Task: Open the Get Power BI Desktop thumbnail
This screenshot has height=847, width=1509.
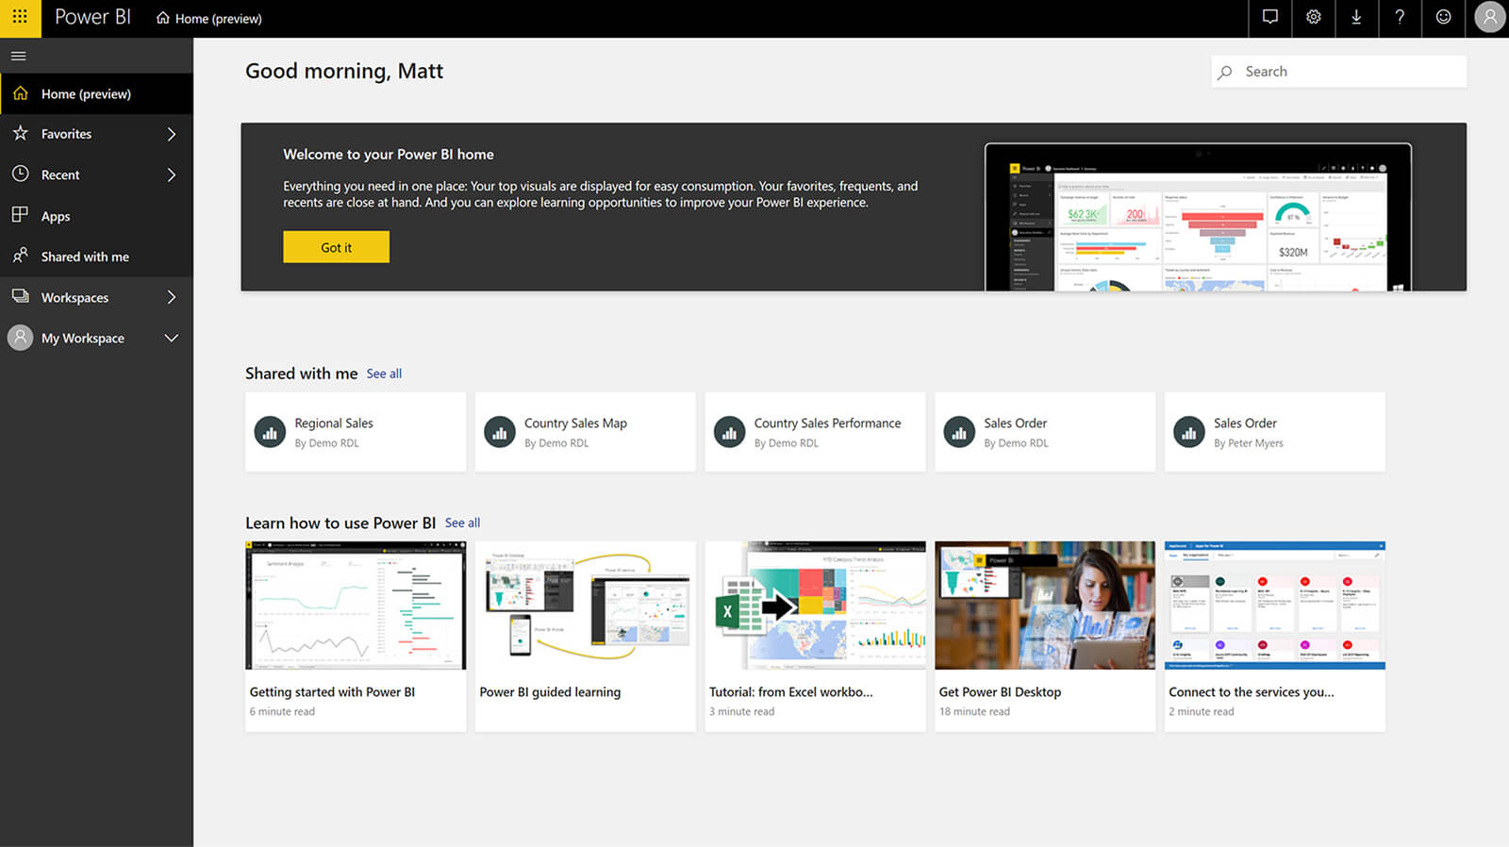Action: pyautogui.click(x=1044, y=606)
